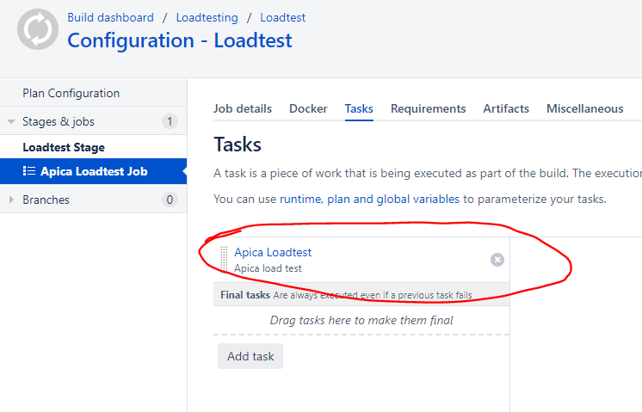Screen dimensions: 642x412
Task: Click the Apica Loadtest drag handle
Action: click(224, 260)
